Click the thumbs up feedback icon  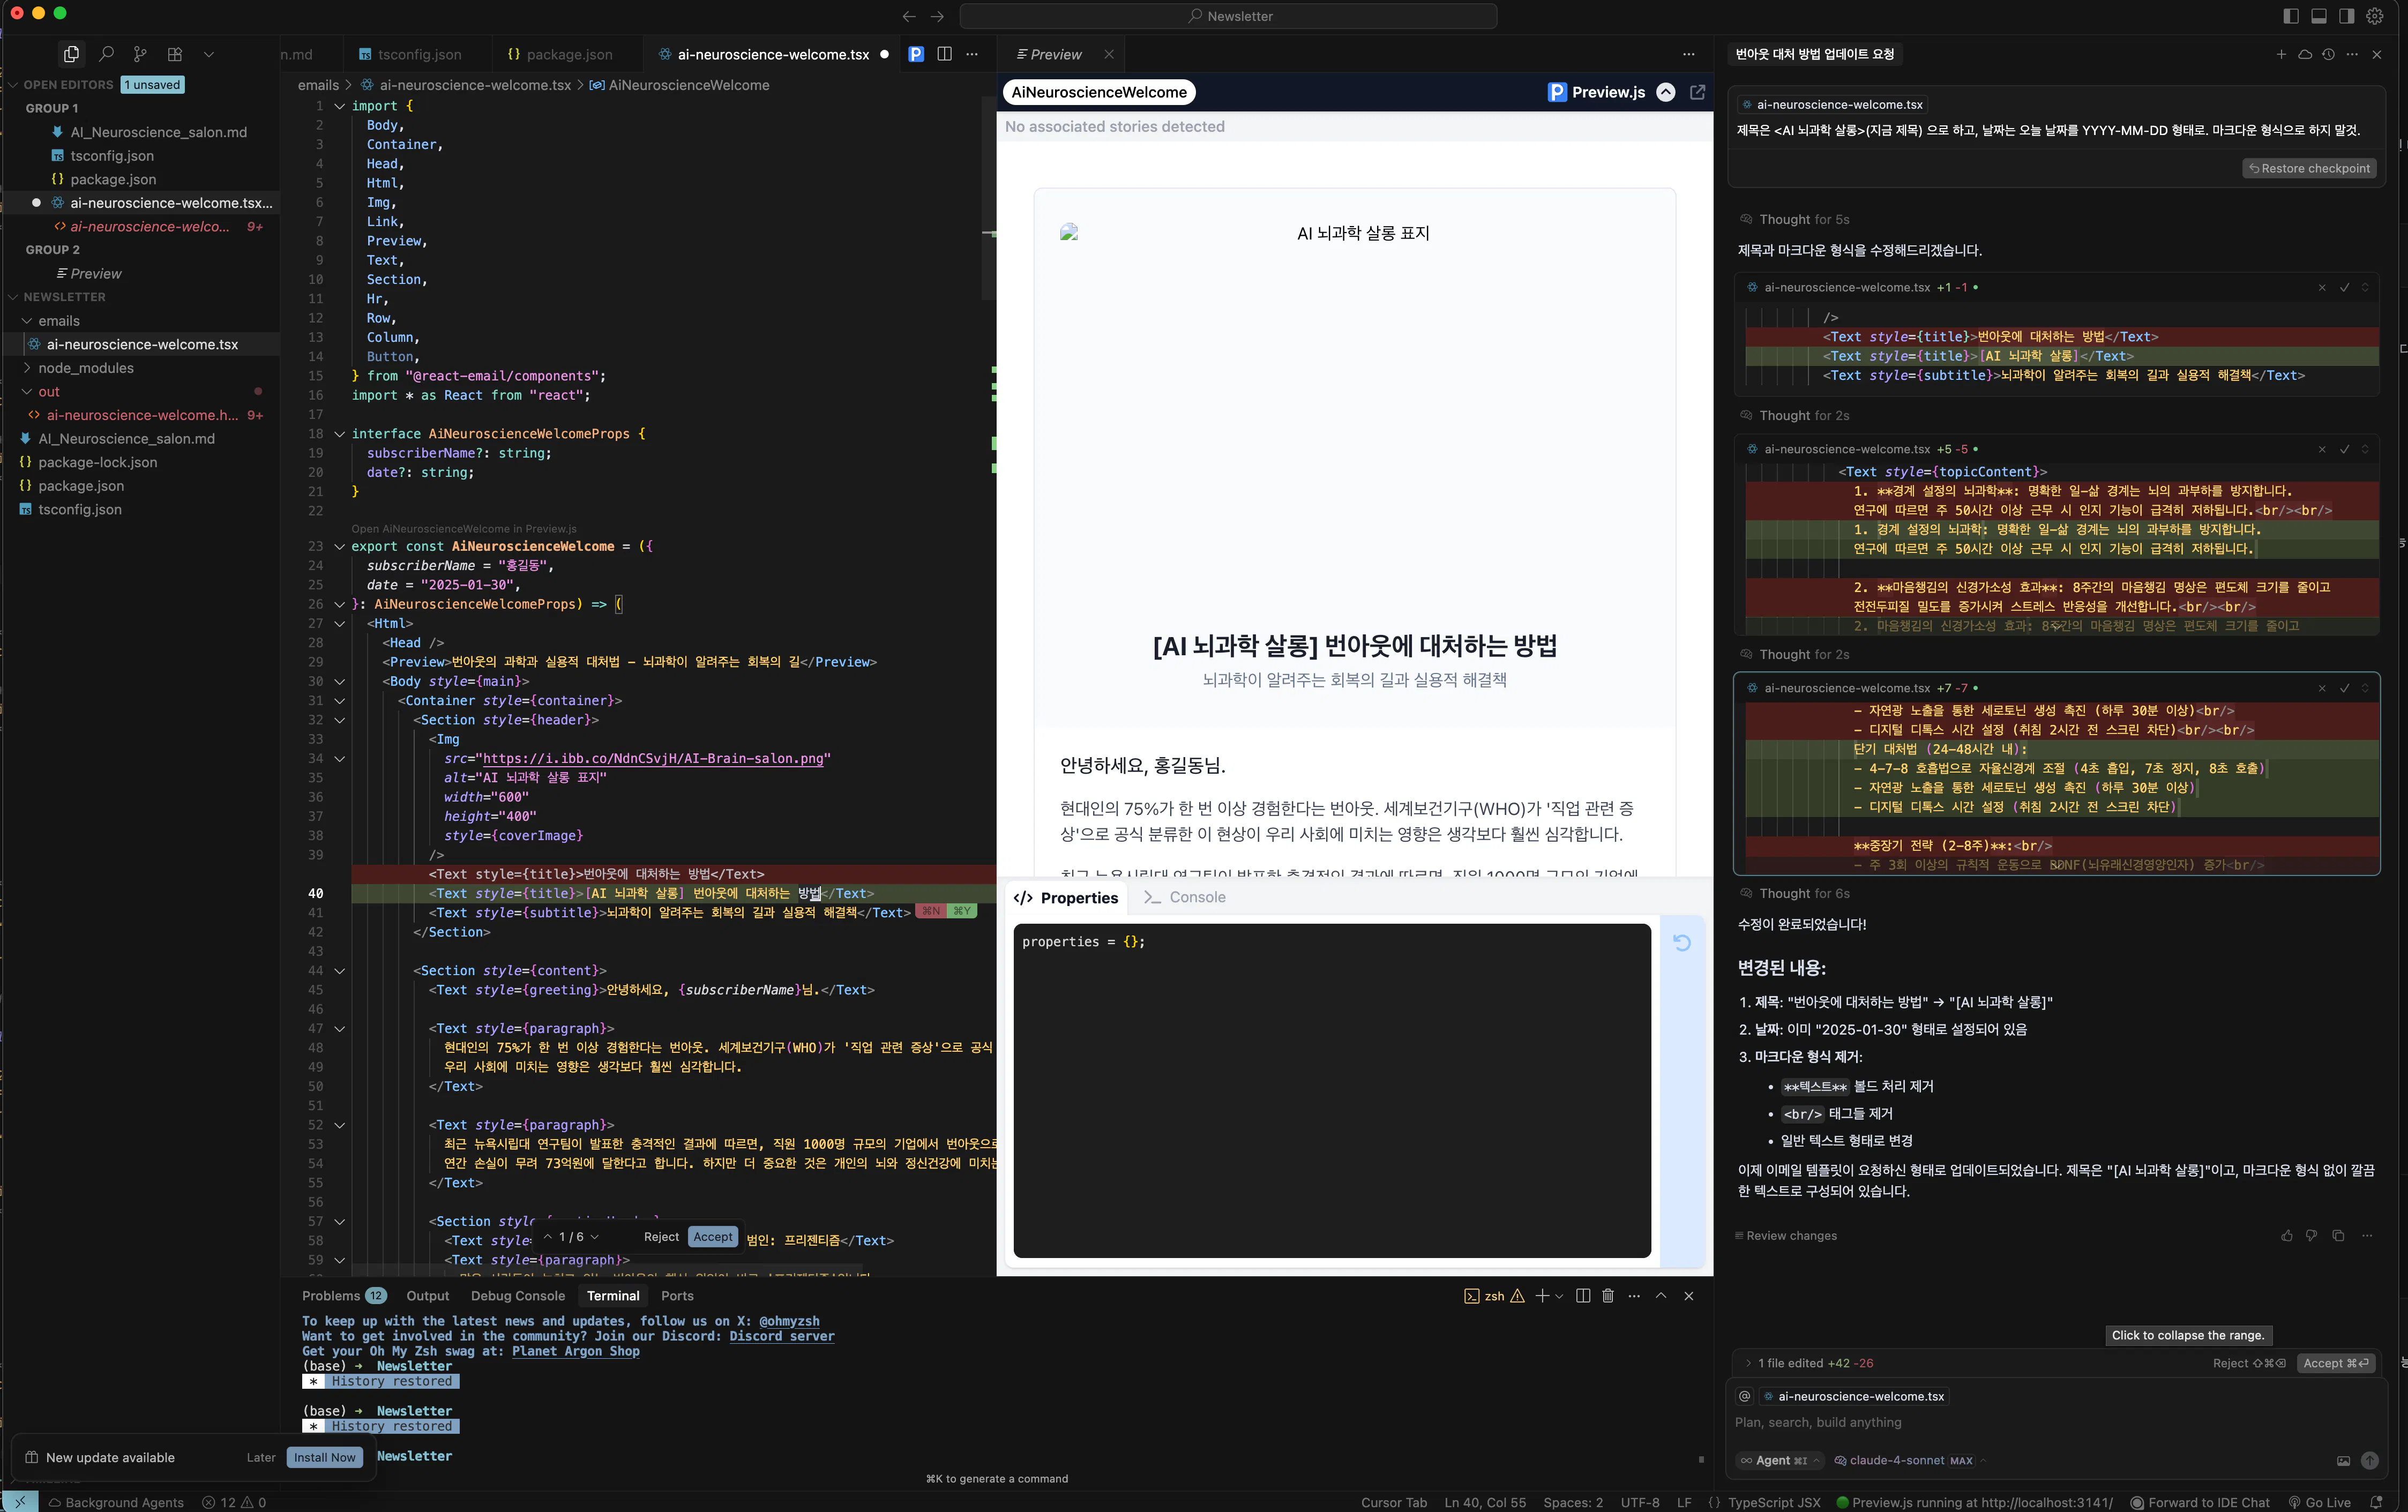coord(2286,1236)
